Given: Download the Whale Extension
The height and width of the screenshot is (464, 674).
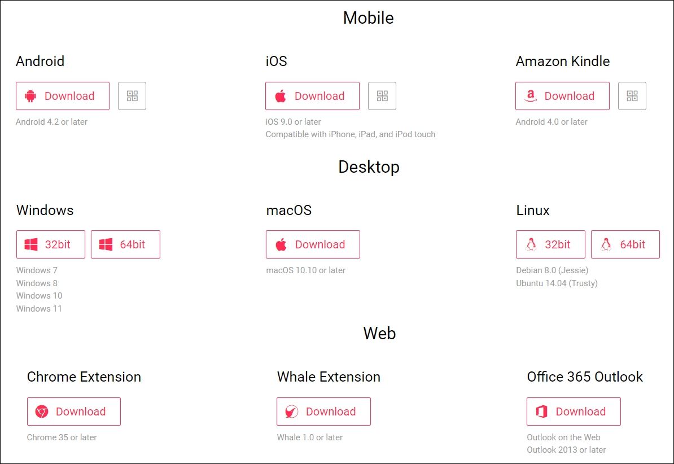Looking at the screenshot, I should pyautogui.click(x=323, y=411).
